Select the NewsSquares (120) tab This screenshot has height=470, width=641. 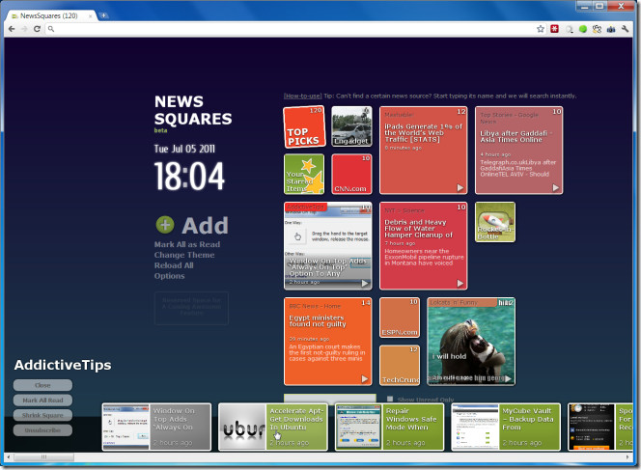tap(49, 15)
